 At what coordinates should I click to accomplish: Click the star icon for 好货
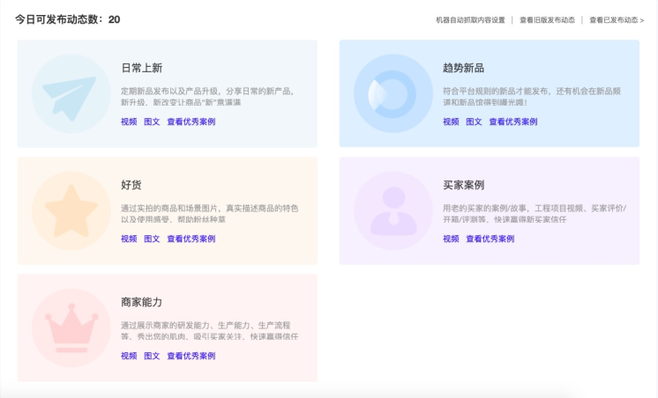[x=71, y=210]
